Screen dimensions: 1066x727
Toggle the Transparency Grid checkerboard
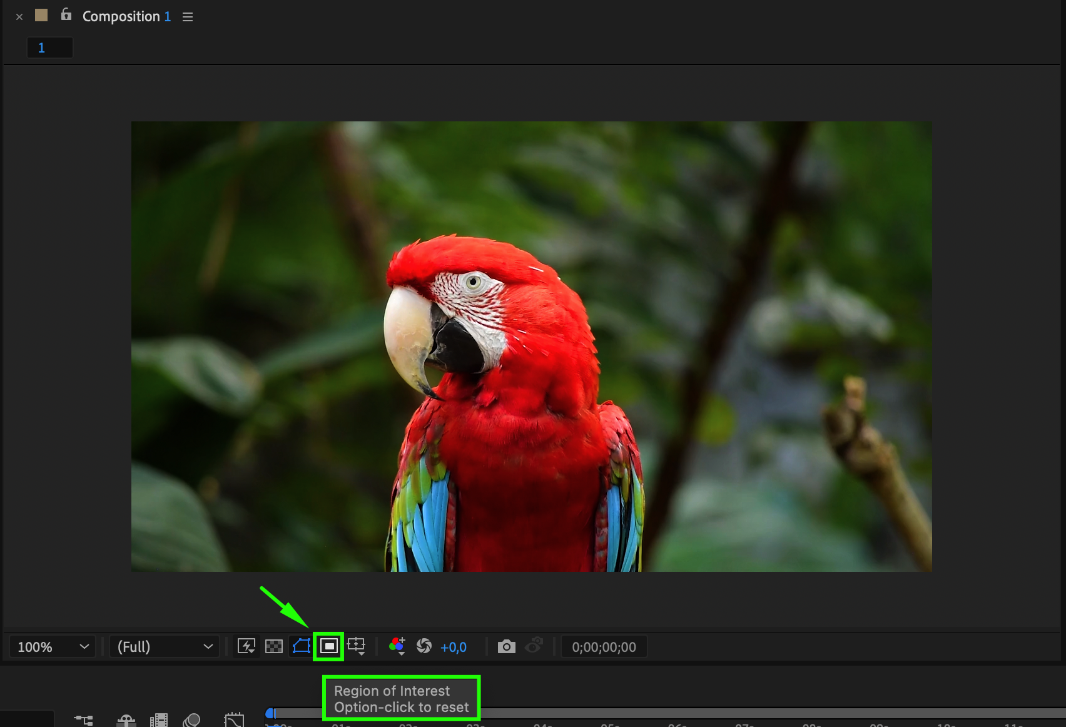click(x=274, y=646)
